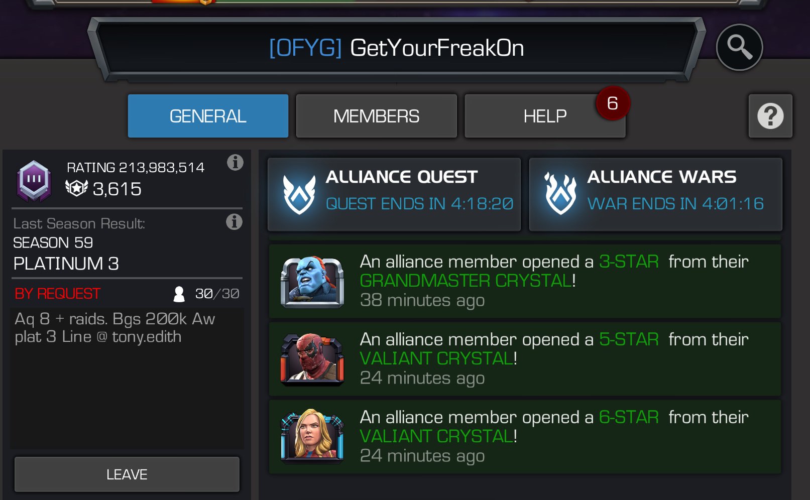
Task: Tap the info icon beside Last Season Result
Action: (234, 221)
